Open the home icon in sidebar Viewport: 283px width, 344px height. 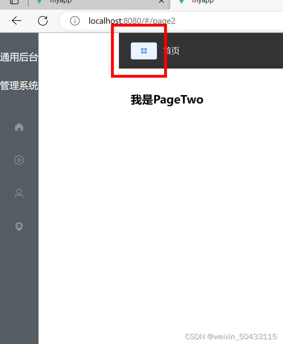point(19,127)
